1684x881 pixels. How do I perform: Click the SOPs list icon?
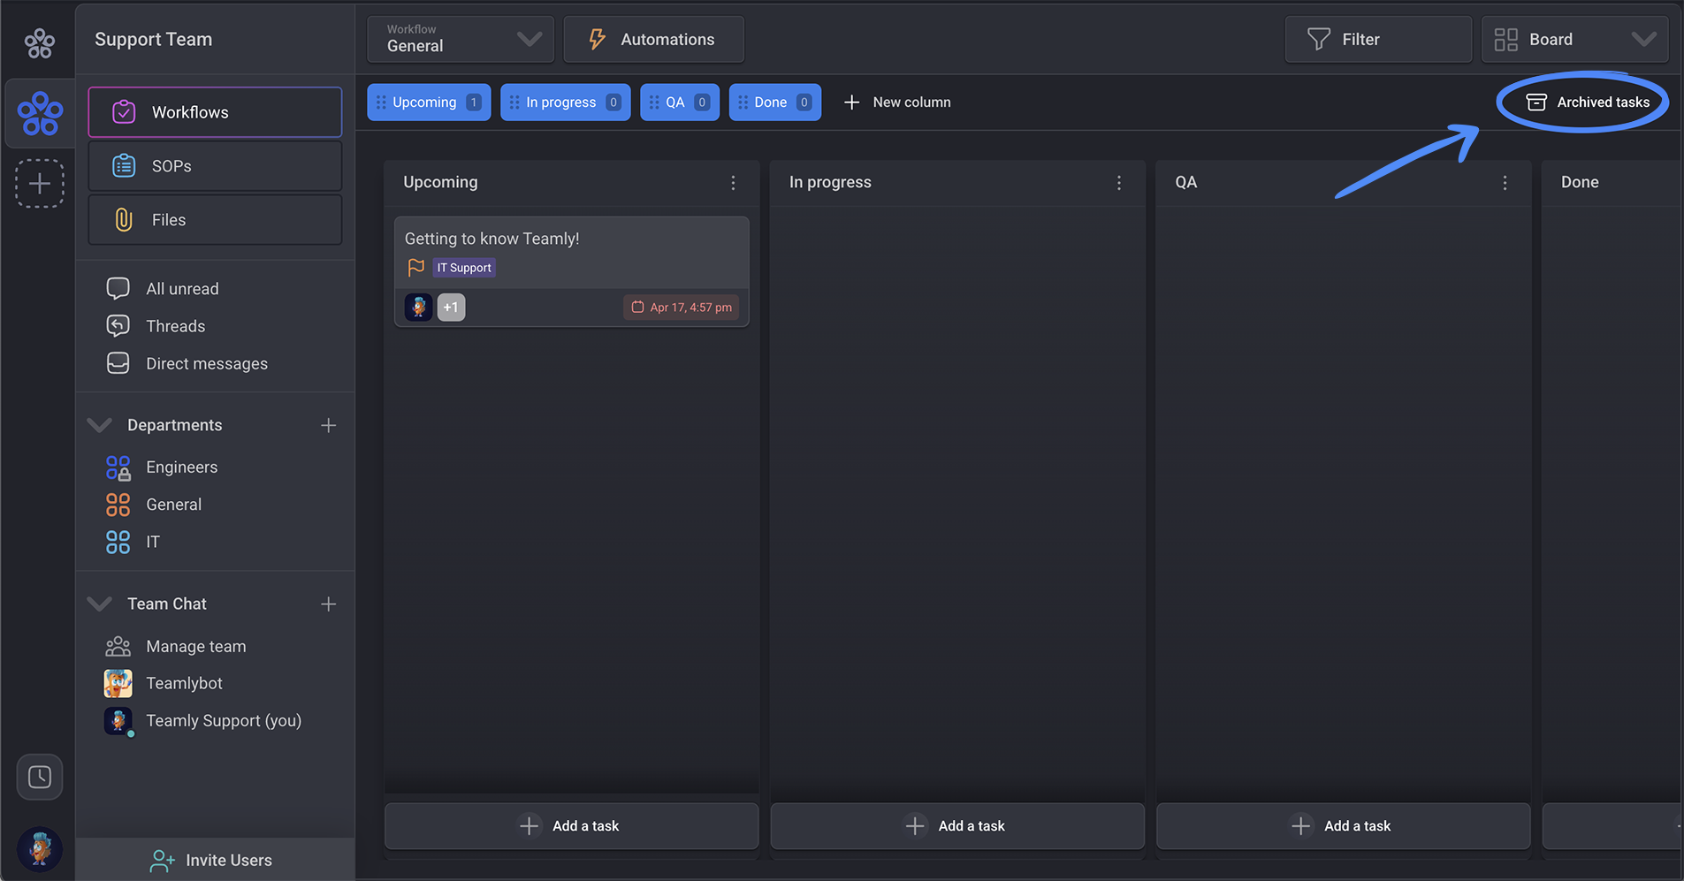(124, 166)
